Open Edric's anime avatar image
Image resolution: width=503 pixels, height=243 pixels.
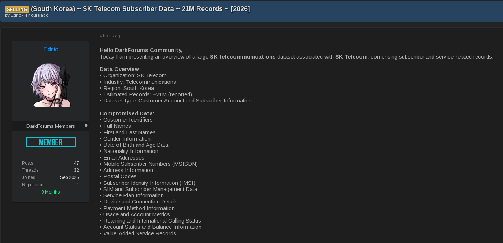point(51,85)
